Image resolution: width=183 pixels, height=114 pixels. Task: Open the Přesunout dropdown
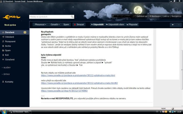point(40,25)
